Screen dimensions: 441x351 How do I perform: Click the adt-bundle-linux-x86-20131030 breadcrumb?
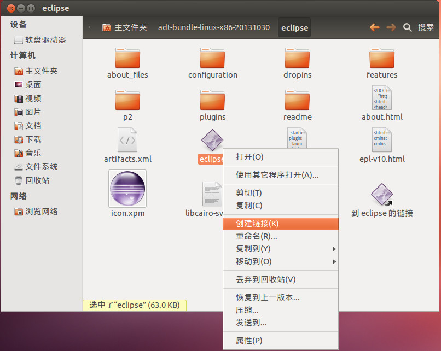click(x=214, y=27)
